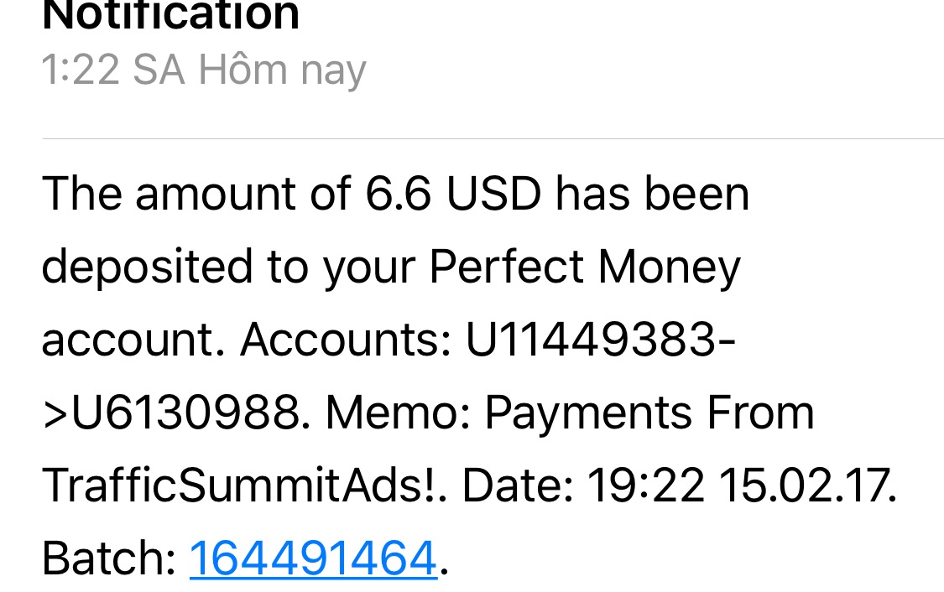
Task: Click sender account number U11449383
Action: tap(594, 340)
